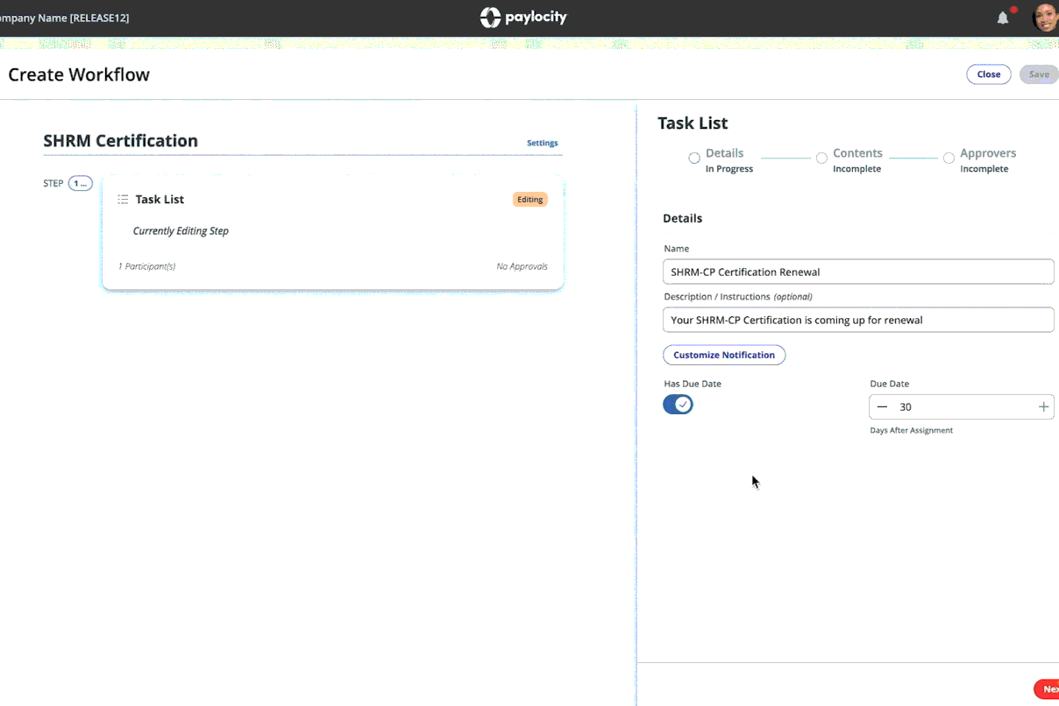Image resolution: width=1059 pixels, height=706 pixels.
Task: Turn off the Has Due Date toggle
Action: point(678,404)
